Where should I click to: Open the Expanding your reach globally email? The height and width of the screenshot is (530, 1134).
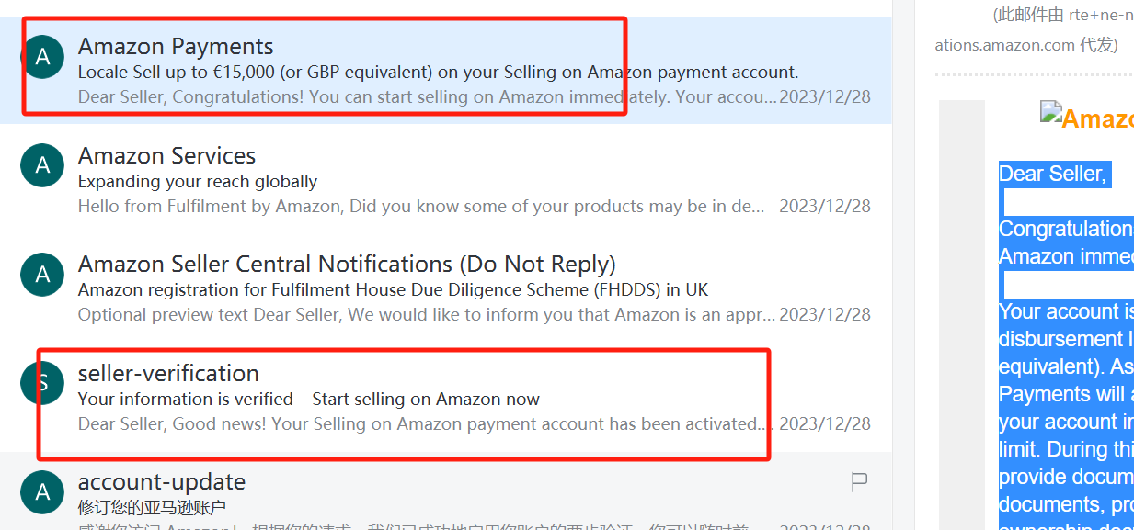click(x=446, y=178)
